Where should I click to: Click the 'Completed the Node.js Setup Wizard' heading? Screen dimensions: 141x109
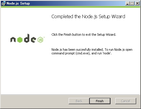88,17
